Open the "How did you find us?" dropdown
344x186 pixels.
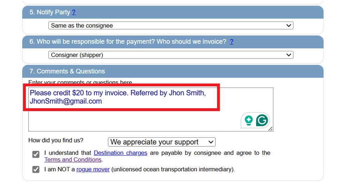(x=161, y=142)
